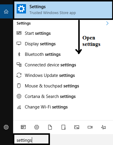Click the Windows Update refresh arrows icon
Viewport: 113px width, 145px height.
click(x=19, y=75)
